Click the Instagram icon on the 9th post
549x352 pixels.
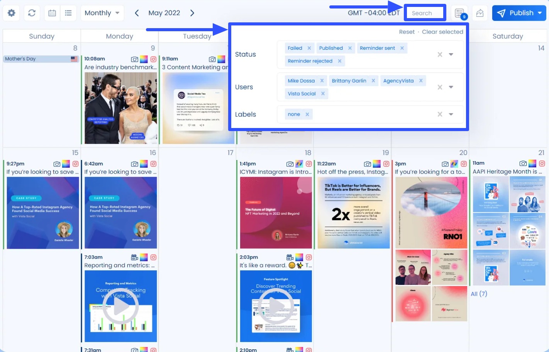[x=153, y=59]
